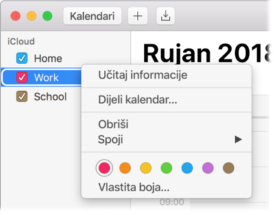Disable the School calendar checkbox
The height and width of the screenshot is (215, 274).
click(x=22, y=97)
